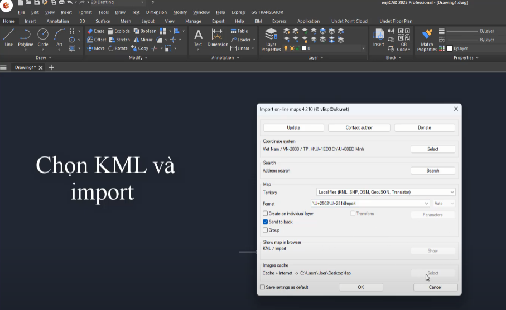This screenshot has height=310, width=506.
Task: Open the Dimension menu in menu bar
Action: pyautogui.click(x=156, y=12)
